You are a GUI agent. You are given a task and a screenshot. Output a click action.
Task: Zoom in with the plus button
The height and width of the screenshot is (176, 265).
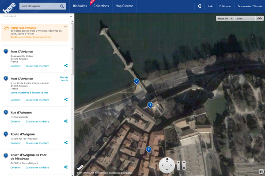tap(178, 163)
